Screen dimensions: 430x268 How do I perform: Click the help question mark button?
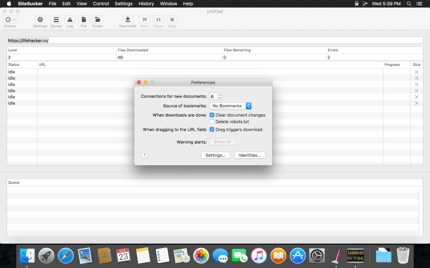pos(144,155)
